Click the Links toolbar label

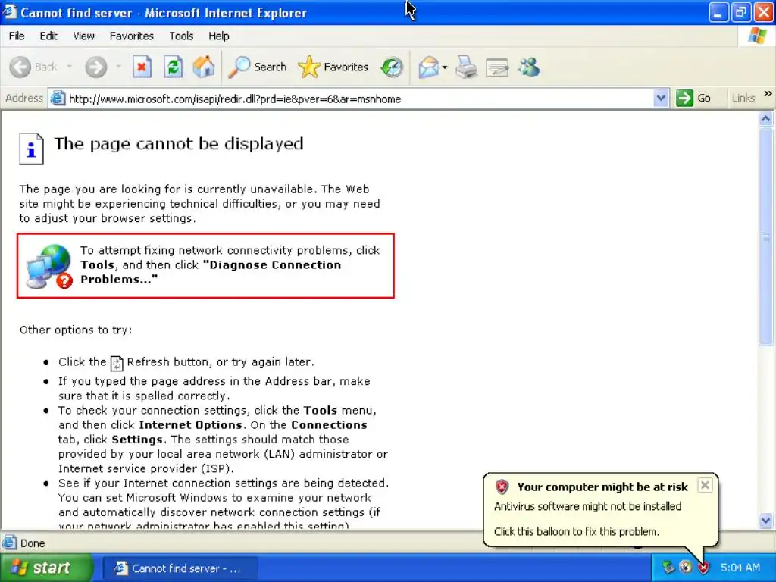pyautogui.click(x=743, y=98)
